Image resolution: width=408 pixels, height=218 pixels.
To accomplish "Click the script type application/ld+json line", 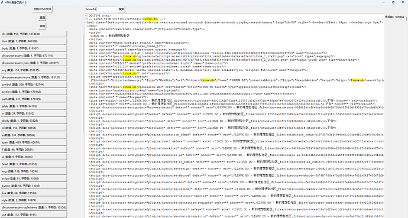I will click(118, 77).
